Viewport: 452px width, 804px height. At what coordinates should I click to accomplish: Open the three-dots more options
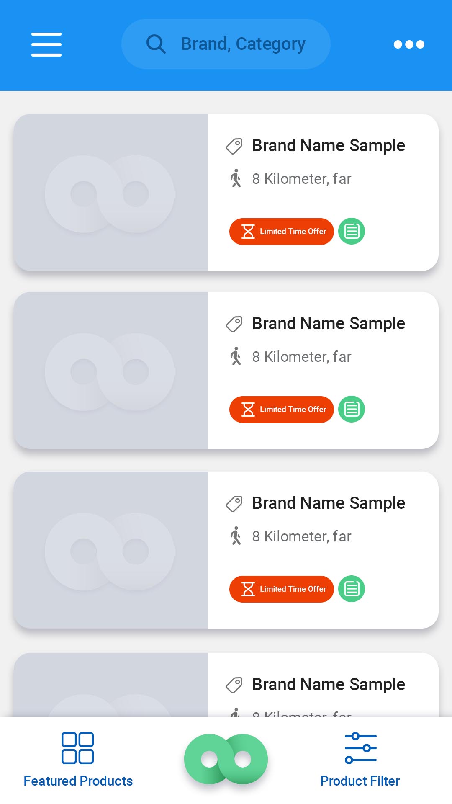pos(409,44)
